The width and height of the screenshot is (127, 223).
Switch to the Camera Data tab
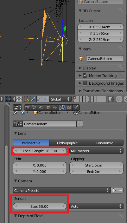[62, 108]
